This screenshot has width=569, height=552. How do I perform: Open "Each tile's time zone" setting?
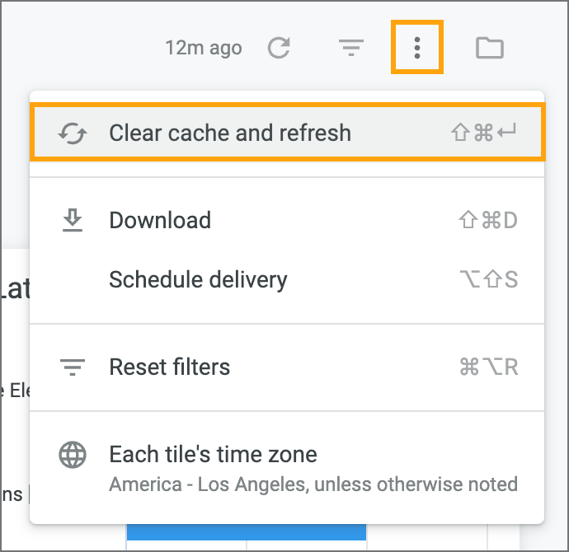(x=213, y=454)
